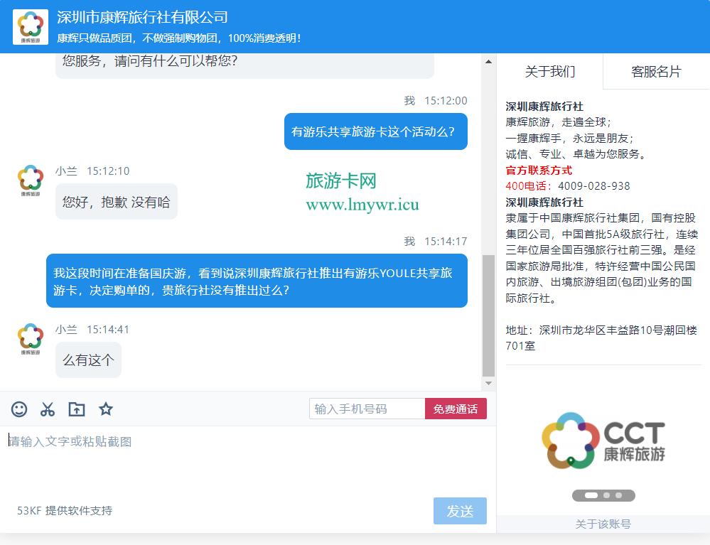Click the scrollbar up arrow

[488, 62]
